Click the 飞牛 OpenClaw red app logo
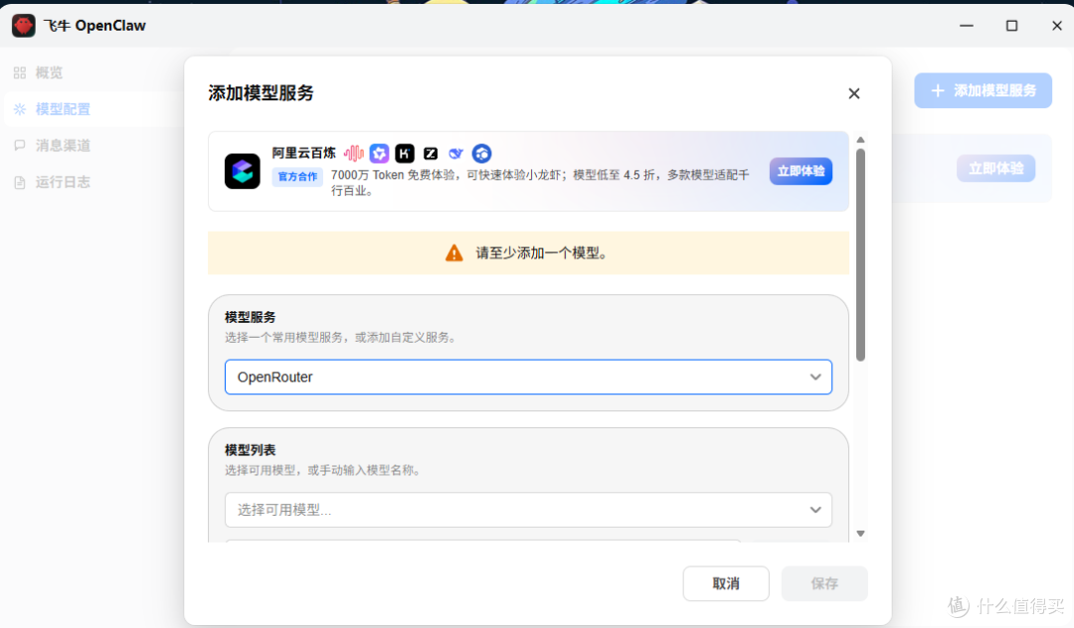 click(x=23, y=26)
